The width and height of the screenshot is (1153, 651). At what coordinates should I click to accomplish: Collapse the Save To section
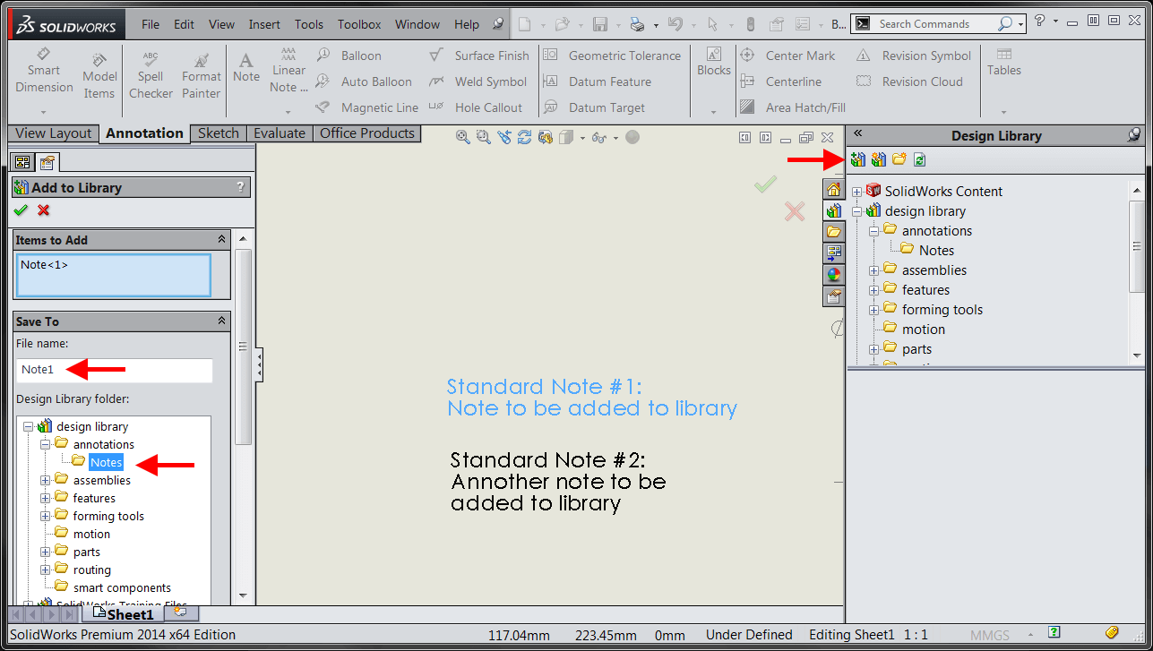click(222, 321)
